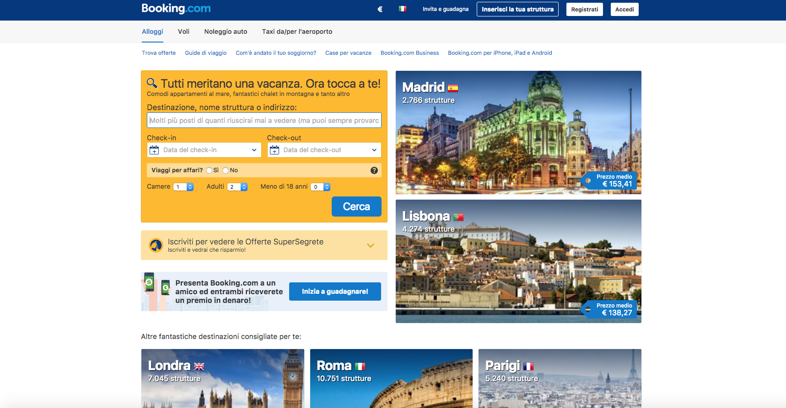
Task: Click the SuperSegrete offers avatar icon
Action: (x=156, y=245)
